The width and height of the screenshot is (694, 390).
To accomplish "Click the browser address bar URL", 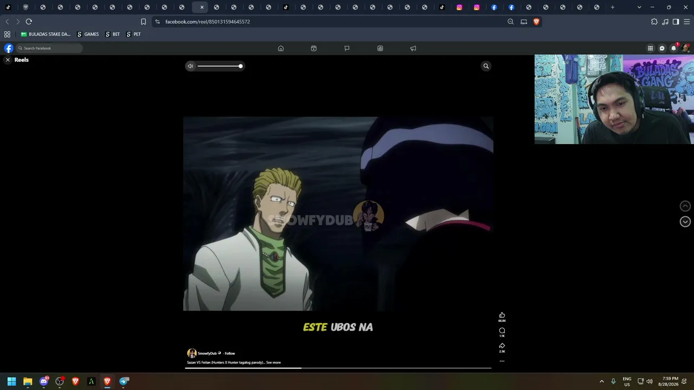I will click(x=208, y=22).
